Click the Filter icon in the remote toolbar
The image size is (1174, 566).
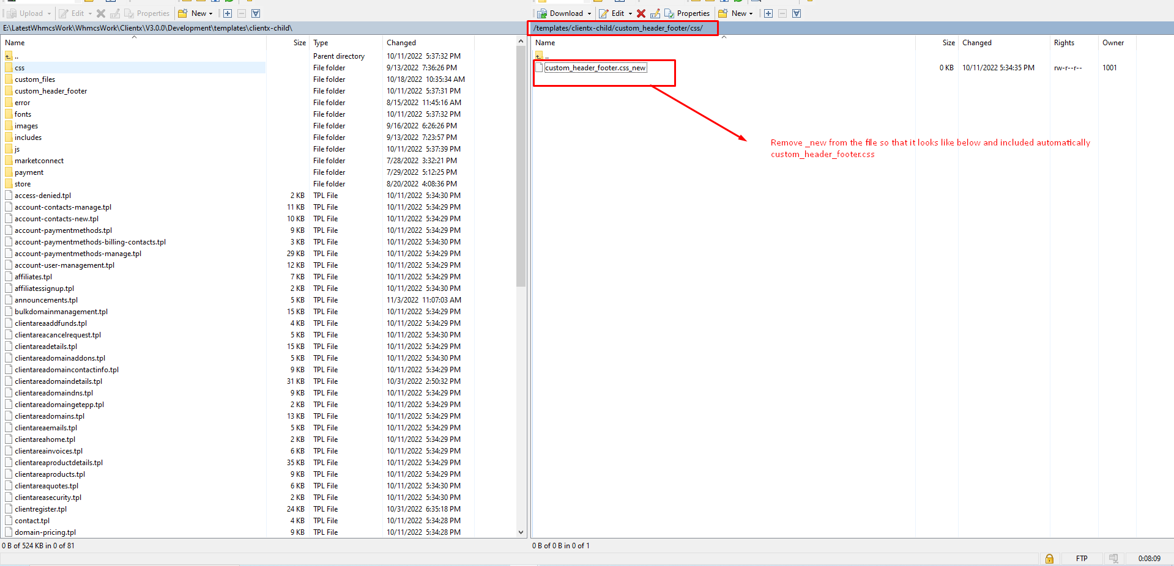coord(797,13)
